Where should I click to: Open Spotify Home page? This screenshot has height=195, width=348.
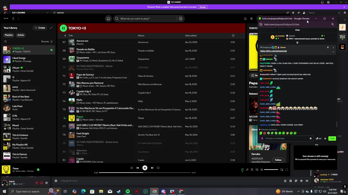coord(108,19)
